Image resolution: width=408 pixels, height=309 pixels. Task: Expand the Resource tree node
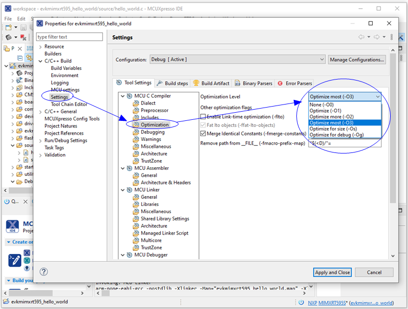pyautogui.click(x=40, y=47)
